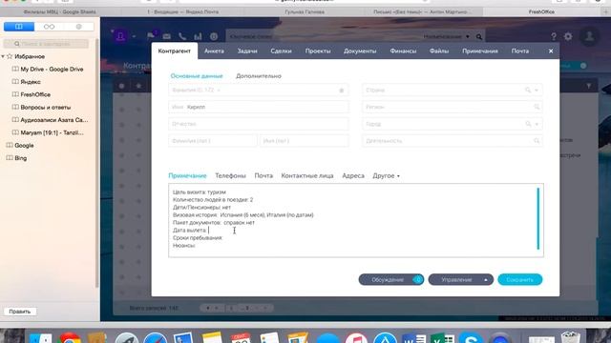Click the filter funnel icon above table
Image resolution: width=611 pixels, height=343 pixels.
[588, 86]
